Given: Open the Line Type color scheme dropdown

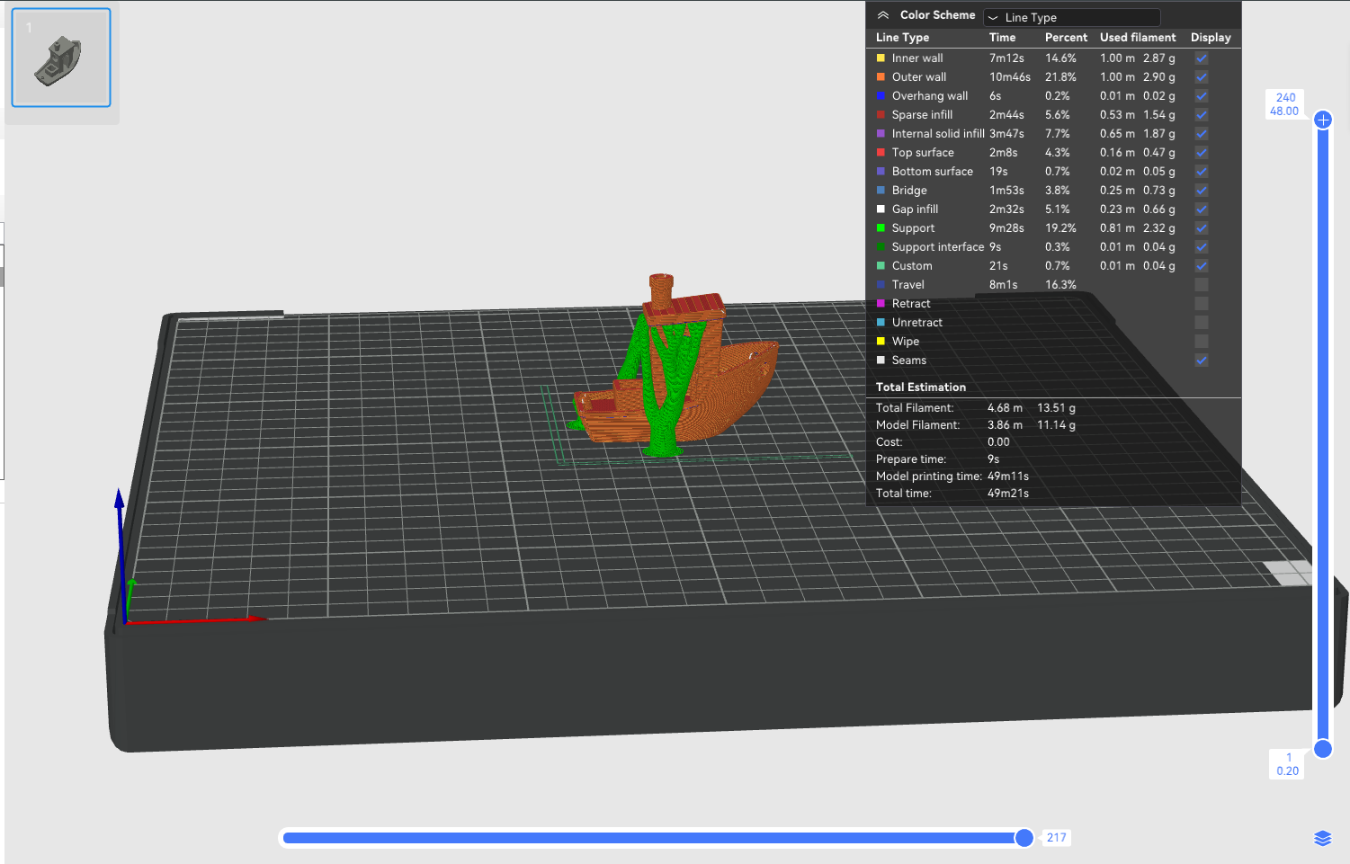Looking at the screenshot, I should [x=1071, y=17].
